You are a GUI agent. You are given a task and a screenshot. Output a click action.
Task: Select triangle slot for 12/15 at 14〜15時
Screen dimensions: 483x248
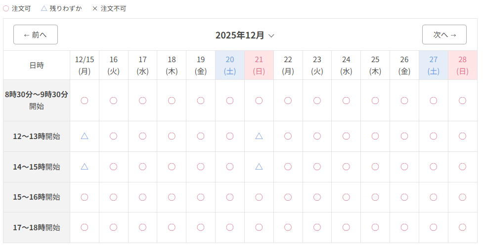coord(85,166)
